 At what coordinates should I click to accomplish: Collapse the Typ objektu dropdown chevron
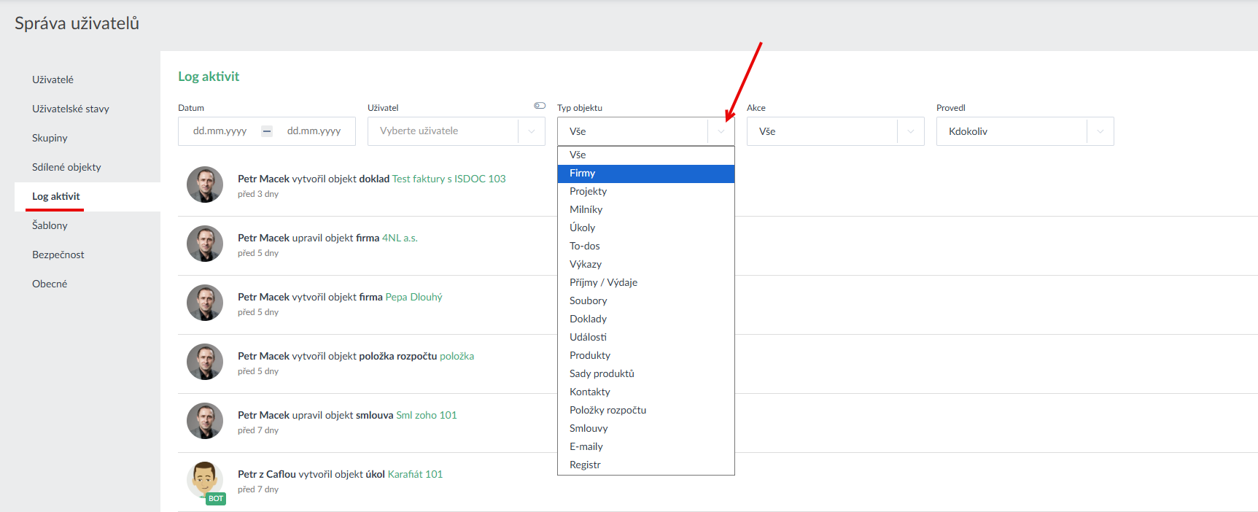721,131
